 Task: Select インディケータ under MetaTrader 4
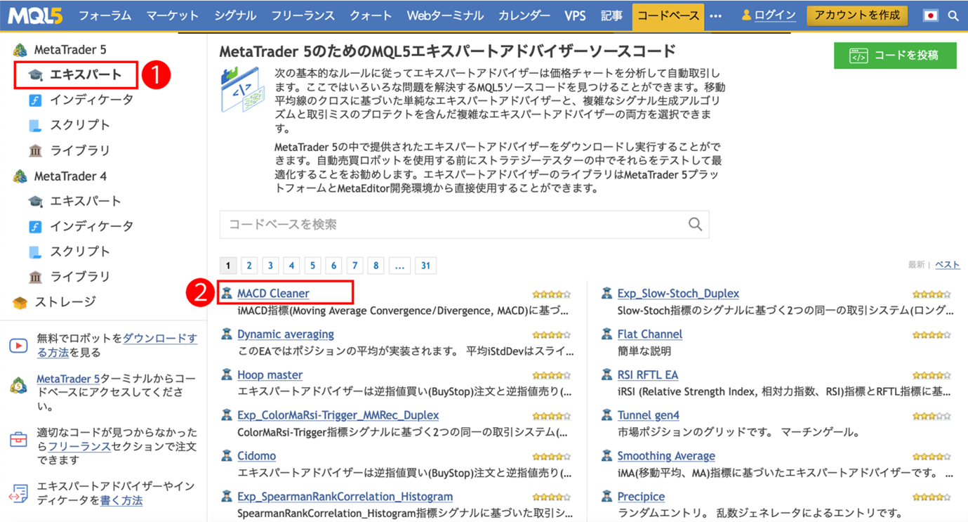pos(91,226)
